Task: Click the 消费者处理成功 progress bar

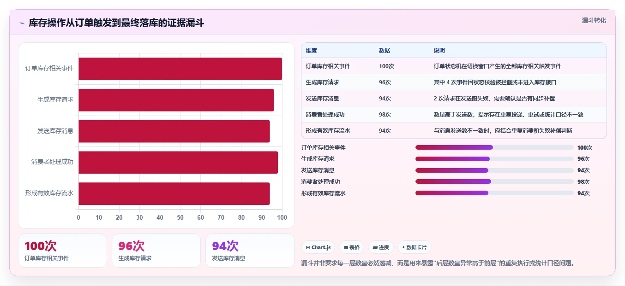Action: (494, 181)
